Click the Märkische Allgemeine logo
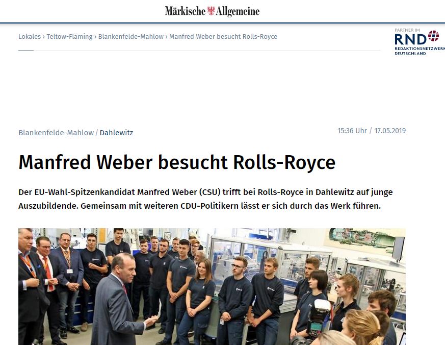445x345 pixels. pyautogui.click(x=212, y=11)
